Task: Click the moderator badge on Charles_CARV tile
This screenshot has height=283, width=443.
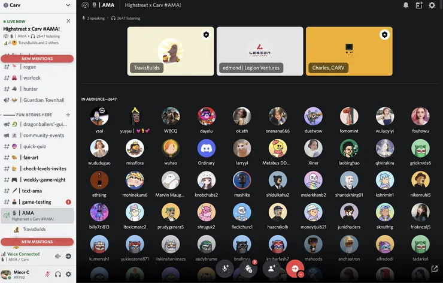Action: coord(384,35)
